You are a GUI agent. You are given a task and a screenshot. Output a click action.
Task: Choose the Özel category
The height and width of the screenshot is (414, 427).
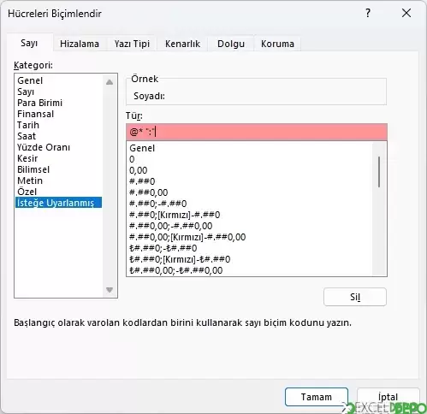coord(58,192)
